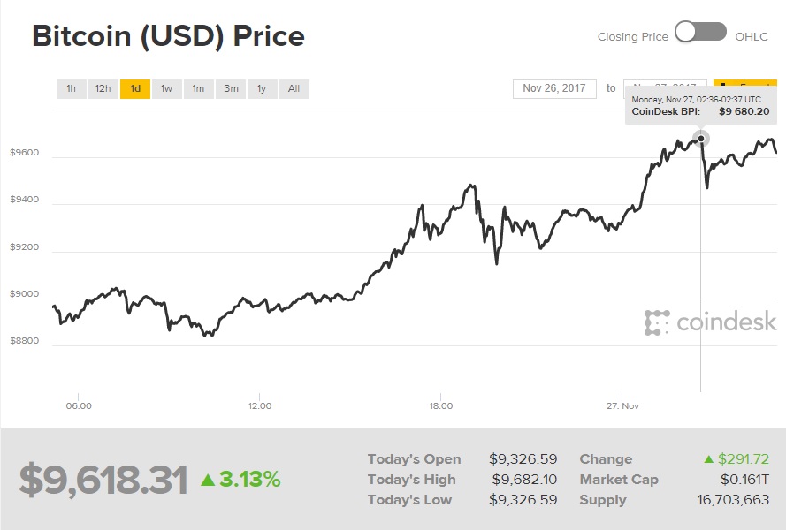Click the OHLC label
Viewport: 786px width, 530px height.
pyautogui.click(x=751, y=37)
